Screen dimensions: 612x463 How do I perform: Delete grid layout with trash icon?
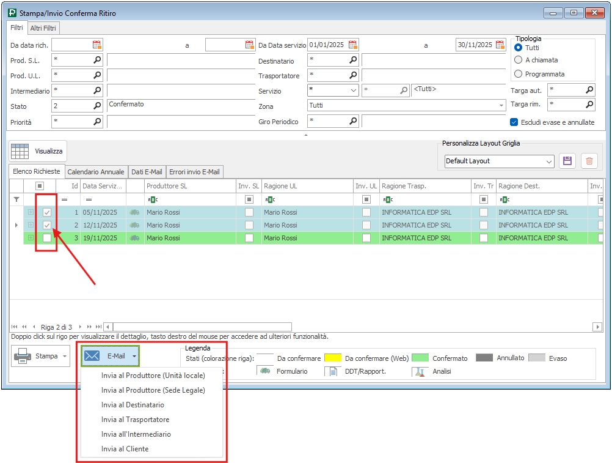(589, 161)
